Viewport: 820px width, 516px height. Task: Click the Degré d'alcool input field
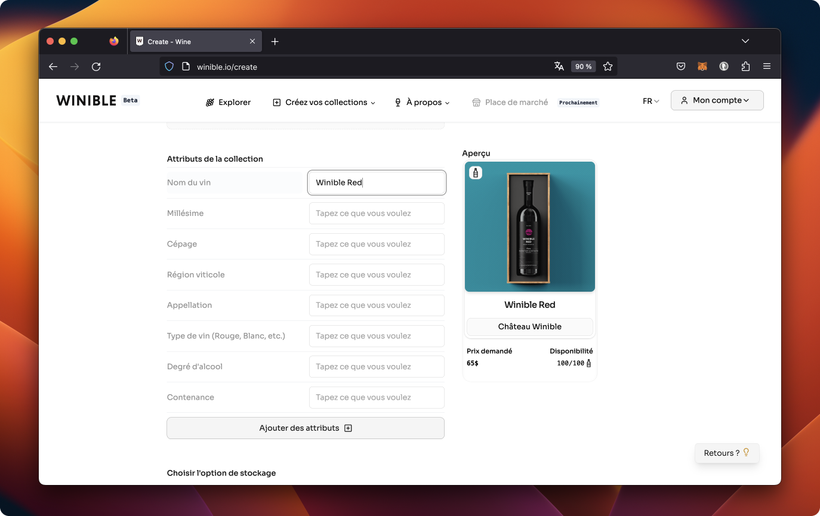point(377,367)
